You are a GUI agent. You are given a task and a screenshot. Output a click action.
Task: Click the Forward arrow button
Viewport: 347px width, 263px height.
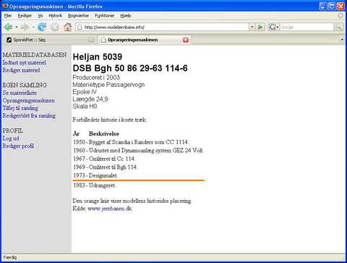click(25, 27)
